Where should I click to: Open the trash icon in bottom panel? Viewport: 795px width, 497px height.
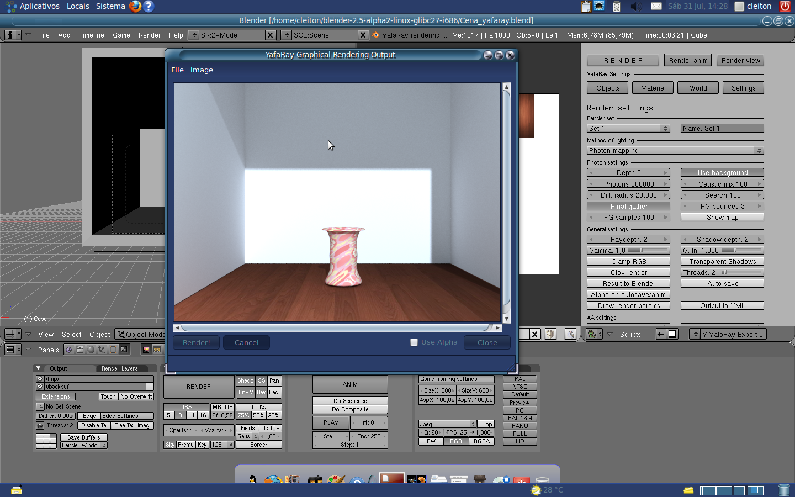tap(784, 490)
